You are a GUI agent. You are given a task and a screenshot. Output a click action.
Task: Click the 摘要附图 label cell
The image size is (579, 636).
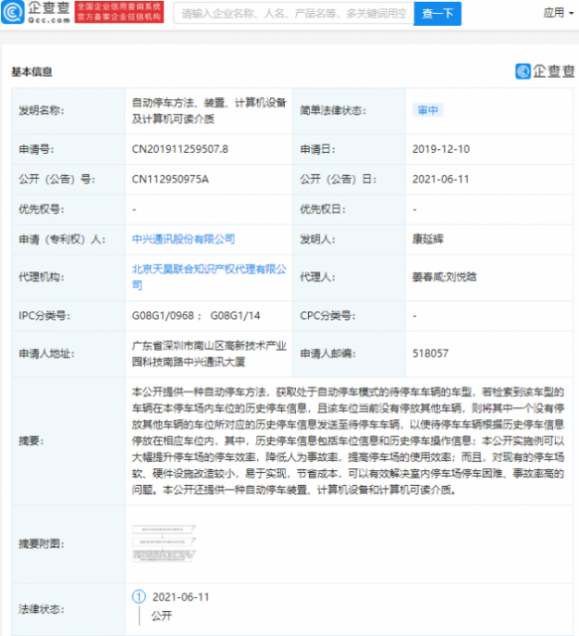coord(69,544)
